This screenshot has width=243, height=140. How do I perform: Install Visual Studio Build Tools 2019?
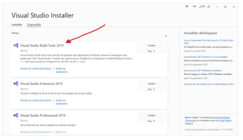(152, 45)
